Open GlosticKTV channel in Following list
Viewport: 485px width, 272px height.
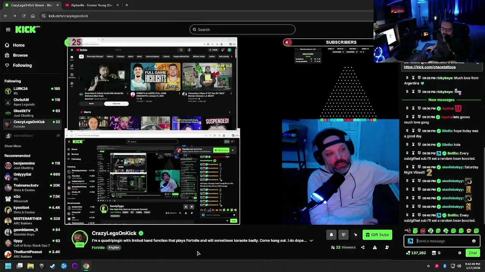click(x=32, y=113)
